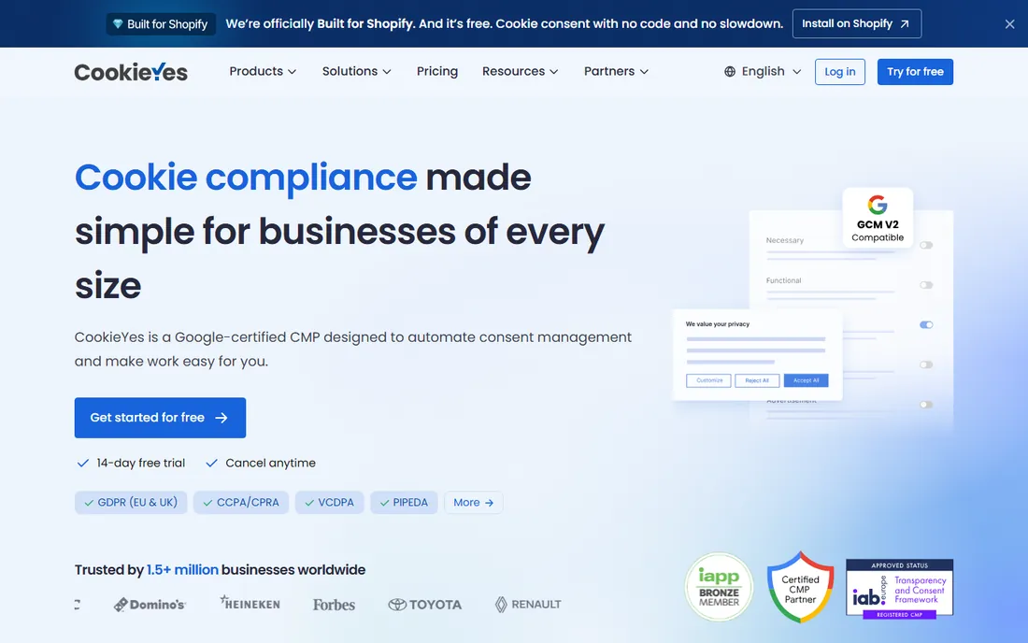Screen dimensions: 1028x643
Task: Click the More regulations link
Action: (474, 503)
